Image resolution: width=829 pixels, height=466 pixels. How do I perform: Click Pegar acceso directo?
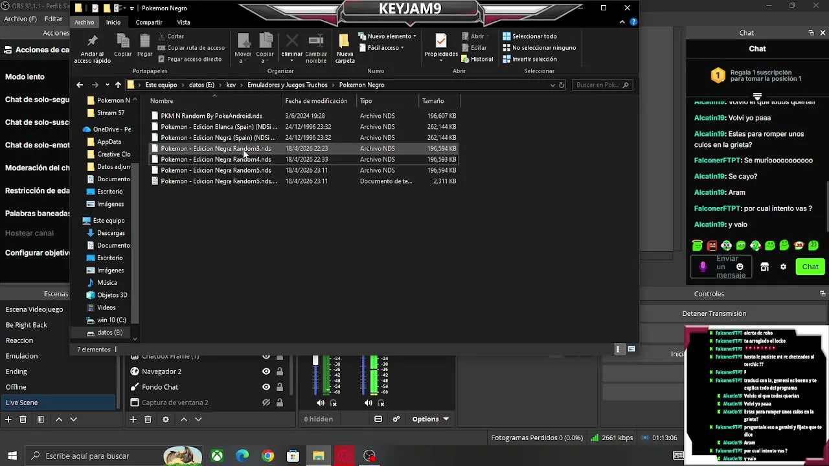tap(189, 59)
